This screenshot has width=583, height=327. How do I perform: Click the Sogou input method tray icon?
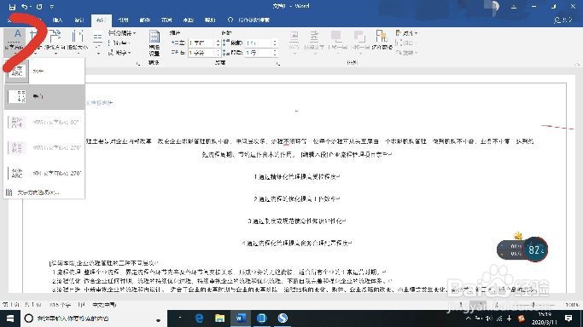coord(522,318)
